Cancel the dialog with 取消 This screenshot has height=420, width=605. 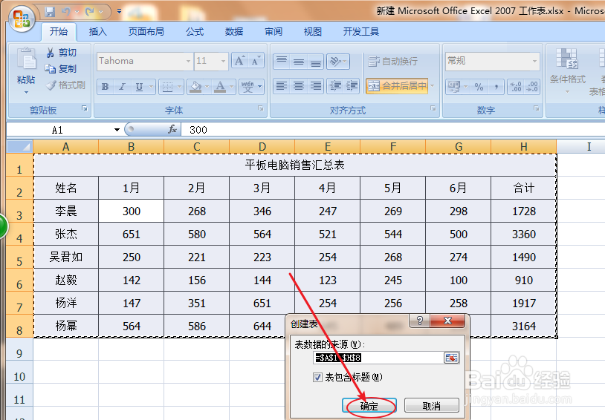click(431, 406)
